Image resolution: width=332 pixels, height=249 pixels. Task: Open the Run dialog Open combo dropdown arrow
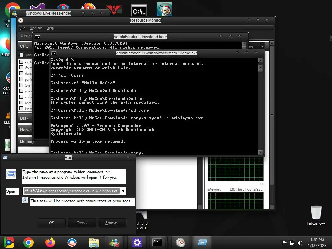pos(123,191)
